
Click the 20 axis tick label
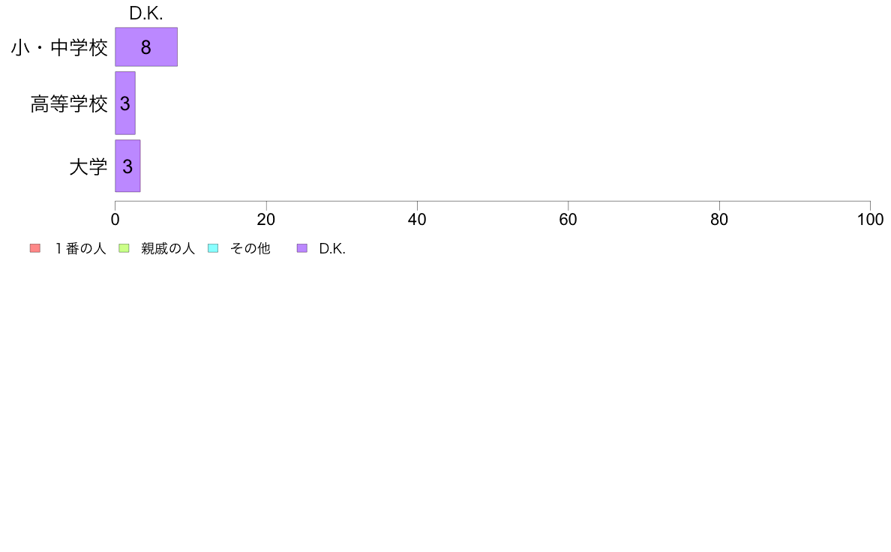pos(266,220)
